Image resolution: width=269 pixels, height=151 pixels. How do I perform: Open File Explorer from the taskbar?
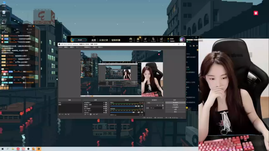coord(13,149)
